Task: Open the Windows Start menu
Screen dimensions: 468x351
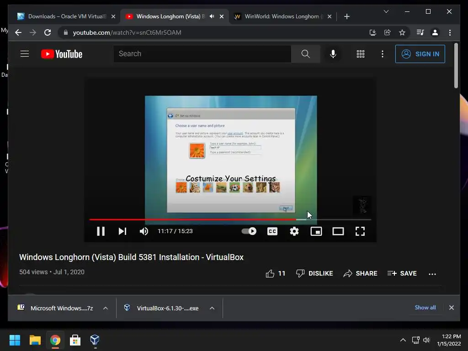Action: click(x=15, y=340)
